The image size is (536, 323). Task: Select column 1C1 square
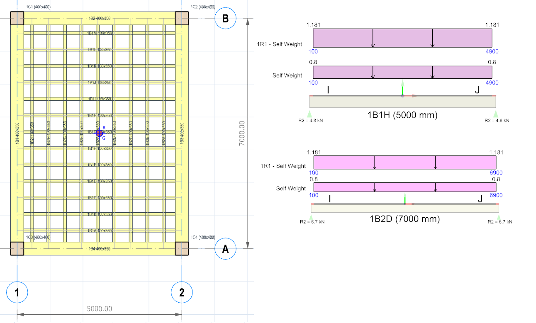(x=17, y=19)
